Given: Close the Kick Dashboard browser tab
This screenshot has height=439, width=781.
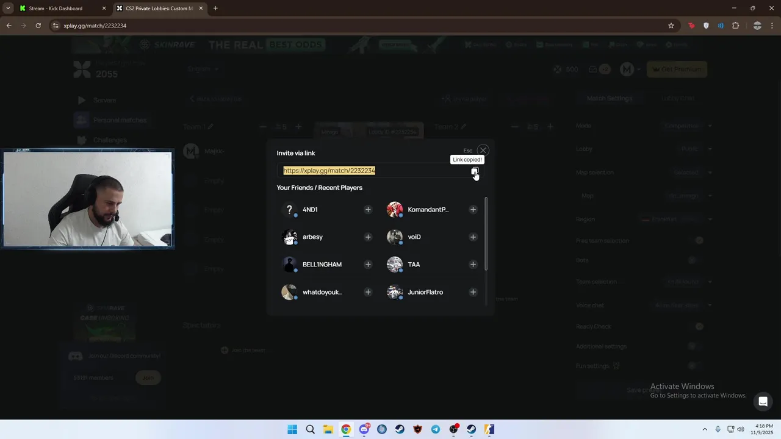Looking at the screenshot, I should [104, 9].
